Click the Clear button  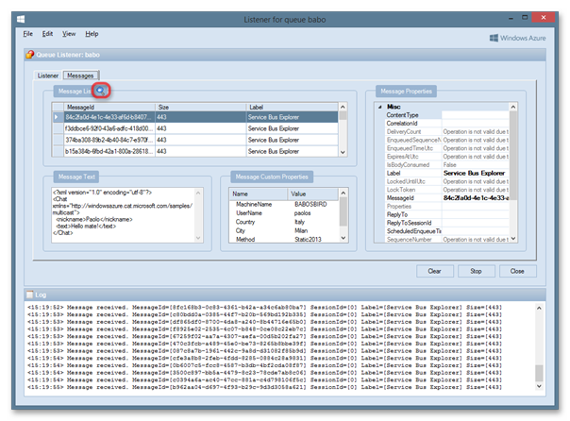(434, 271)
